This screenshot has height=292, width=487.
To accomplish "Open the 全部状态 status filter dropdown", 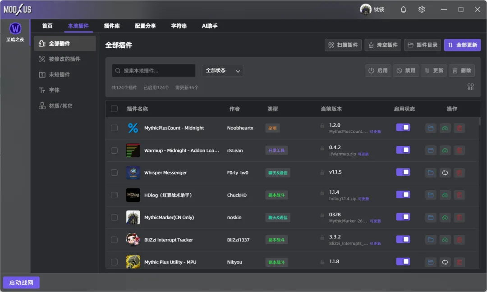I will (222, 71).
